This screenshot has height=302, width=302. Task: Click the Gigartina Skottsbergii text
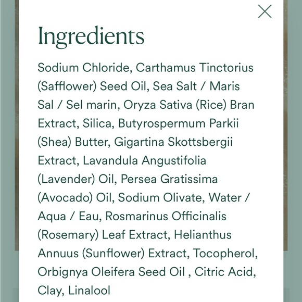173,142
